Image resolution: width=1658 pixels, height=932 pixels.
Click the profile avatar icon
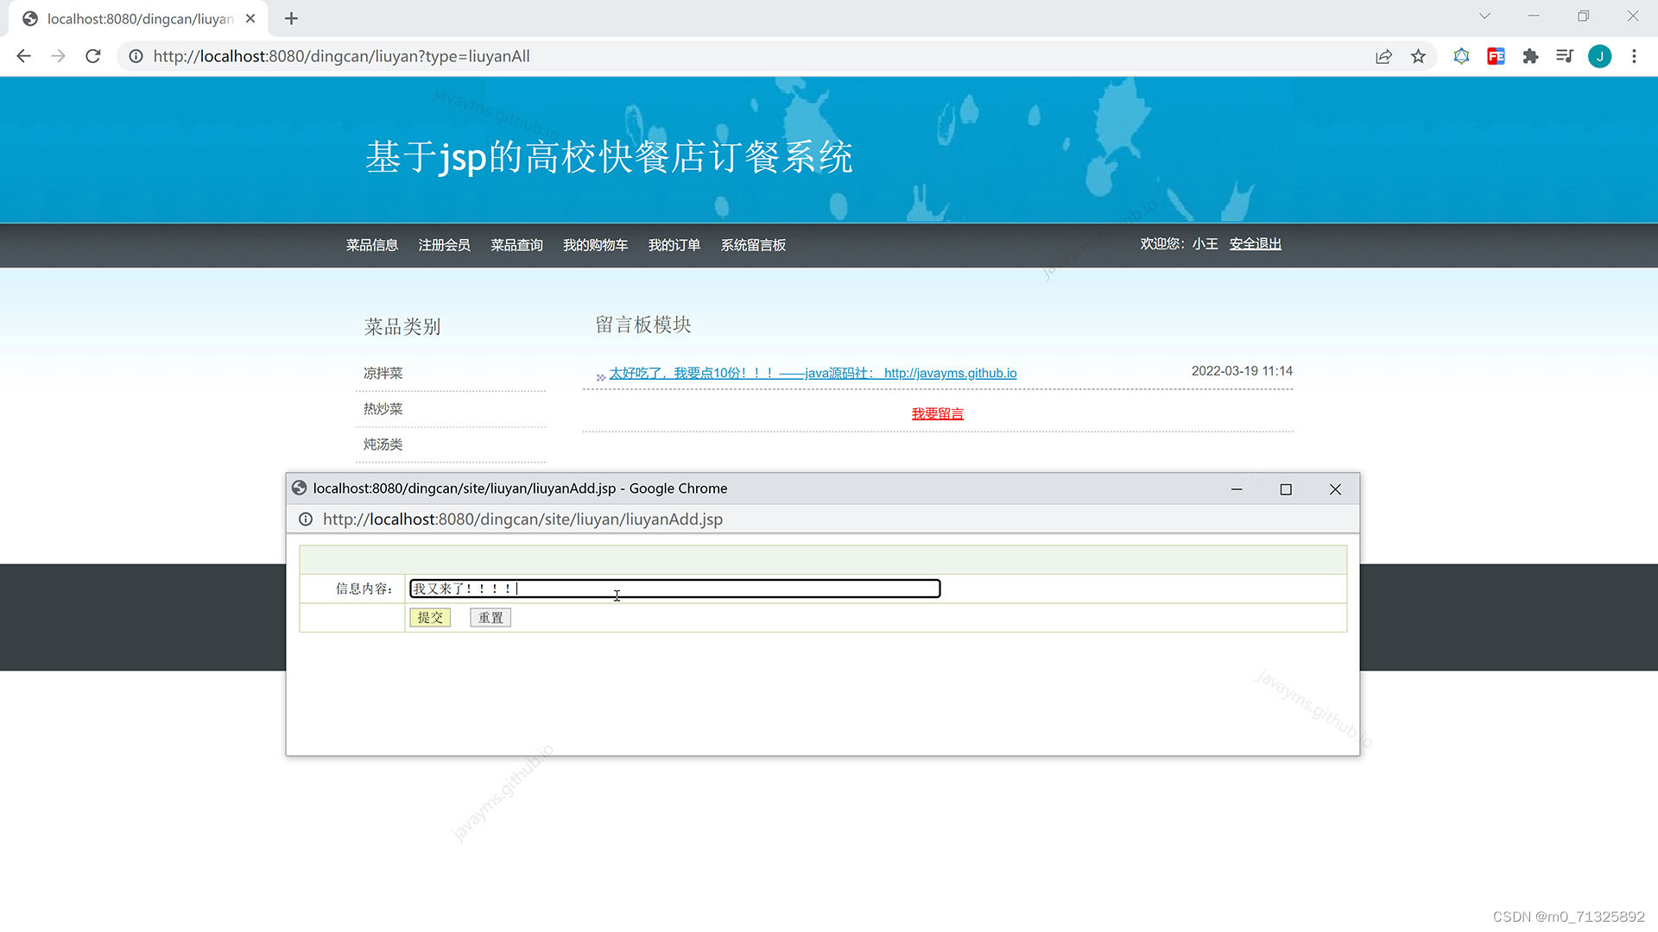click(x=1600, y=56)
